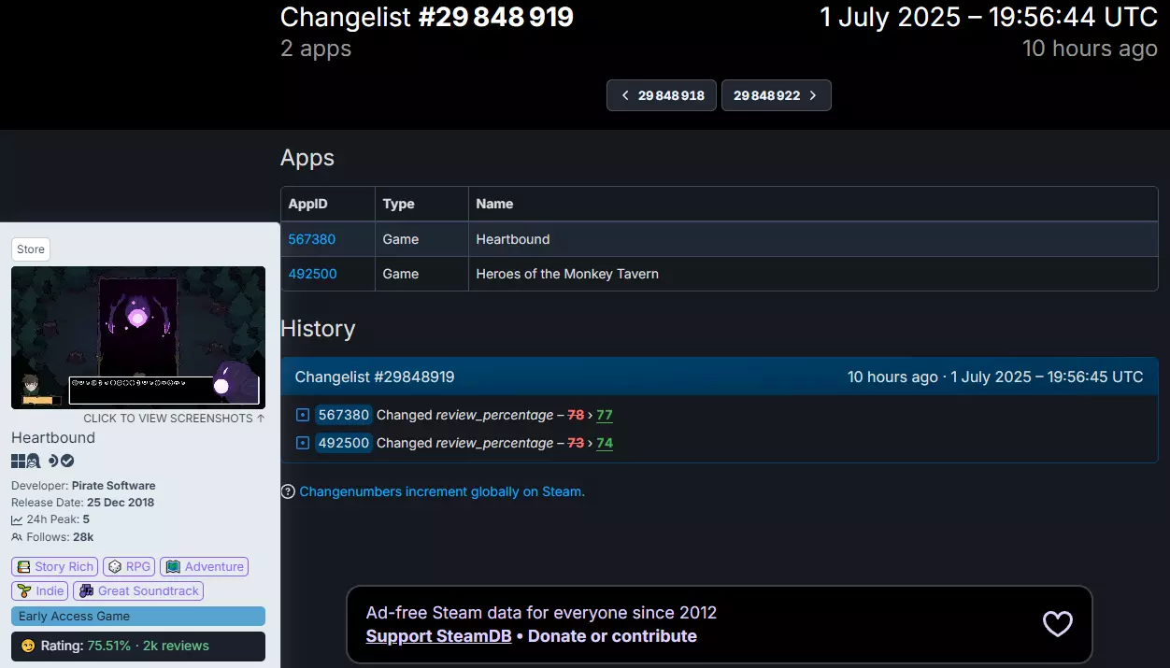This screenshot has height=668, width=1170.
Task: Click the Linux penguin platform icon
Action: tap(33, 461)
